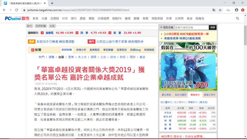Viewport: 247px width, 139px height.
Task: Click the address bar URL
Action: 78,10
